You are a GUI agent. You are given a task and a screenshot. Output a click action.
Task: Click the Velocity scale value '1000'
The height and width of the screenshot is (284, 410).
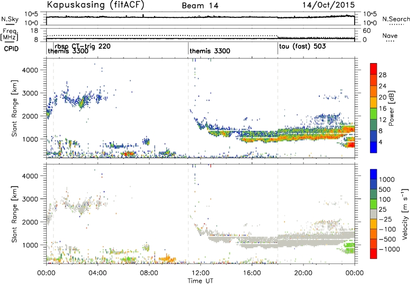[387, 179]
